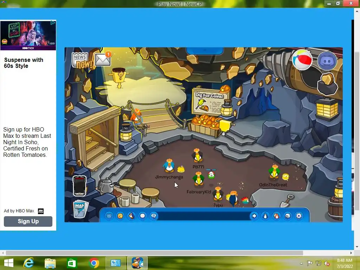Open Google Chrome from taskbar
Screen dimensions: 360x270
point(94,263)
